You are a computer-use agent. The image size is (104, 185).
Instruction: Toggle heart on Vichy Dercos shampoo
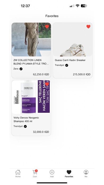tap(47, 84)
